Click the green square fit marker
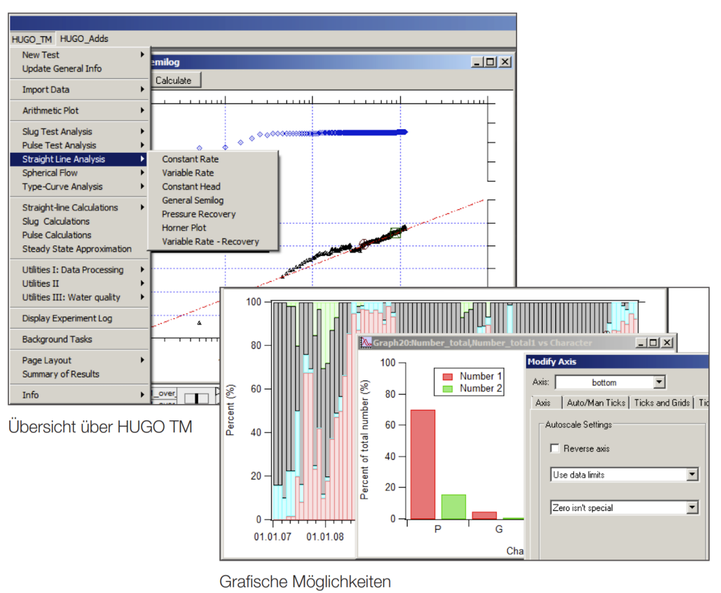This screenshot has height=593, width=721. (395, 233)
